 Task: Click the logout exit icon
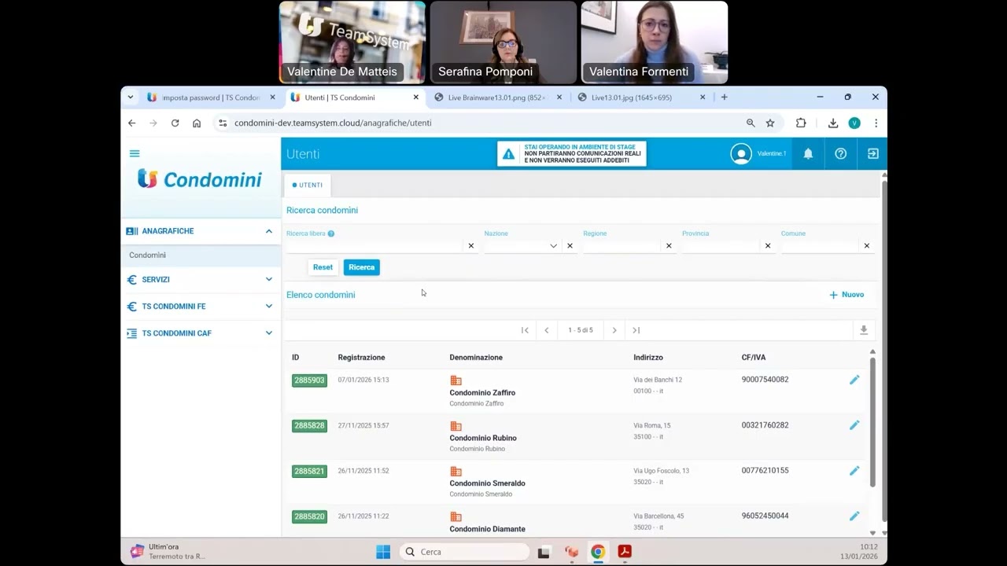click(x=873, y=154)
